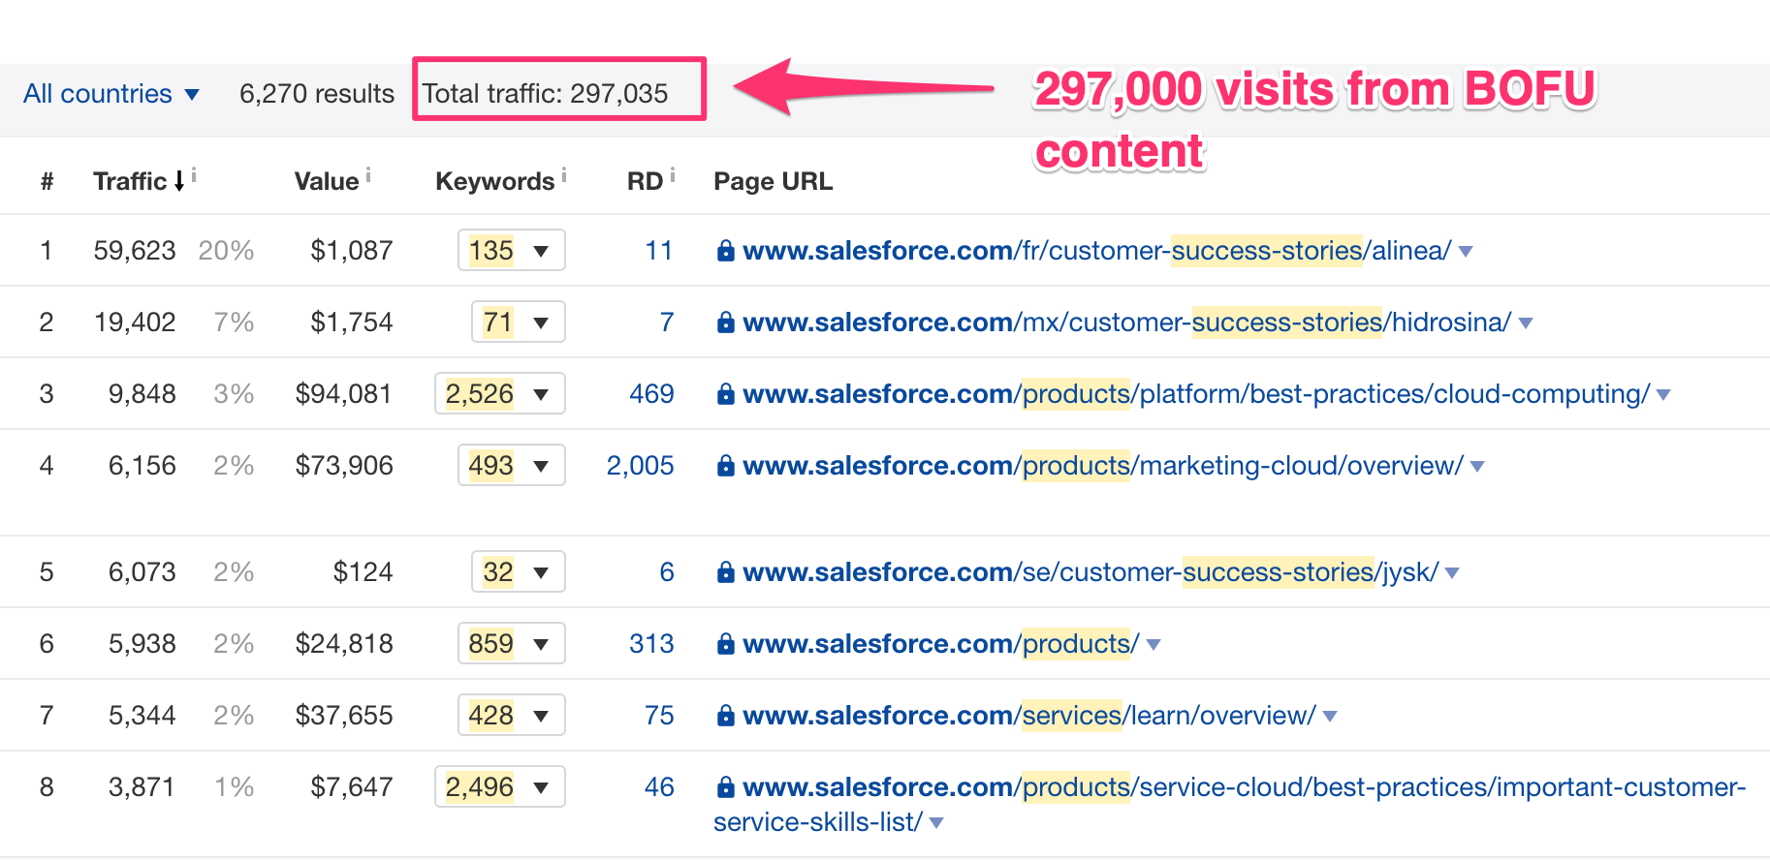Viewport: 1770px width, 860px height.
Task: Click the lock icon on the alinea row
Action: [x=725, y=251]
